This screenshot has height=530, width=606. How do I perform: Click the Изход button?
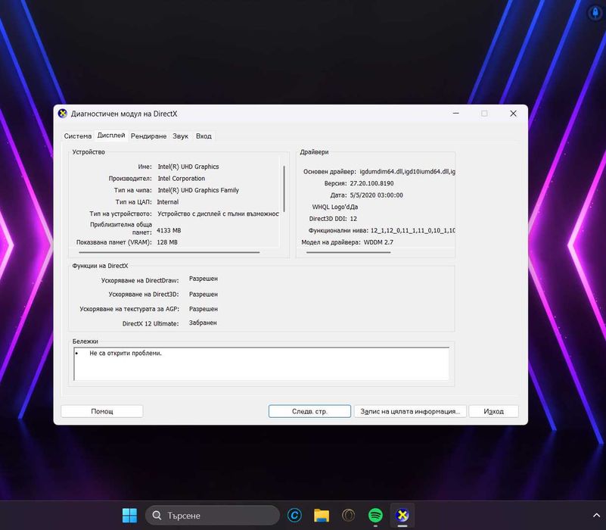point(493,411)
